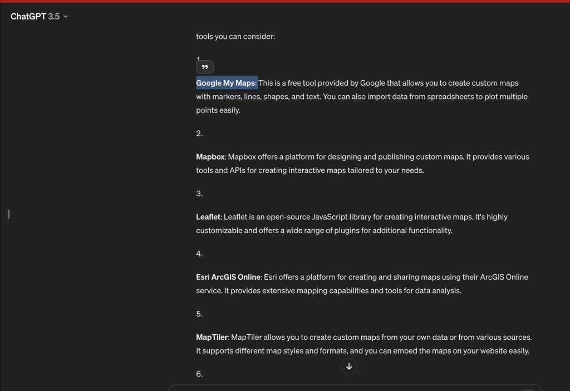The image size is (570, 391).
Task: Click 'tools and APIs for creating interactive maps' line
Action: [x=310, y=170]
